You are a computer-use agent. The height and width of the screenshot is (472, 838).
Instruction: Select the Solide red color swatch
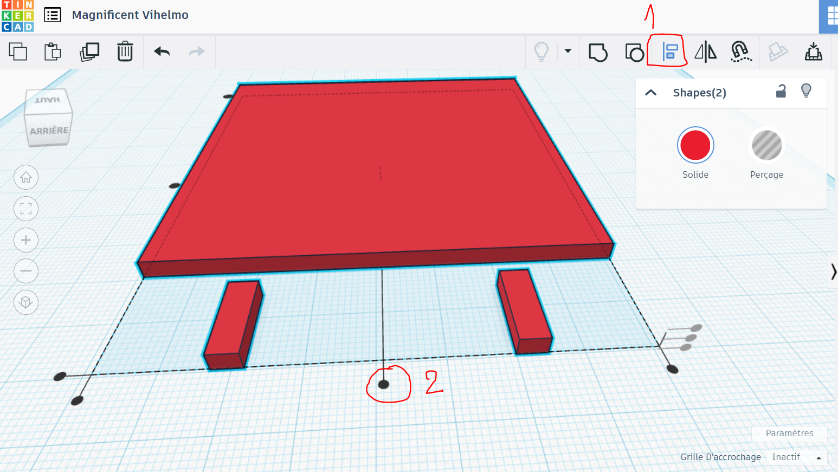pyautogui.click(x=695, y=145)
